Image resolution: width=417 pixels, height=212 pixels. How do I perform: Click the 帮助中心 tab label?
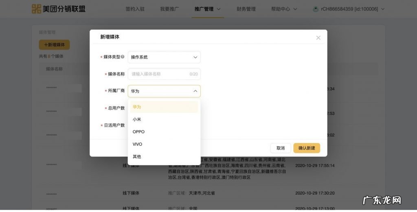[x=281, y=9]
